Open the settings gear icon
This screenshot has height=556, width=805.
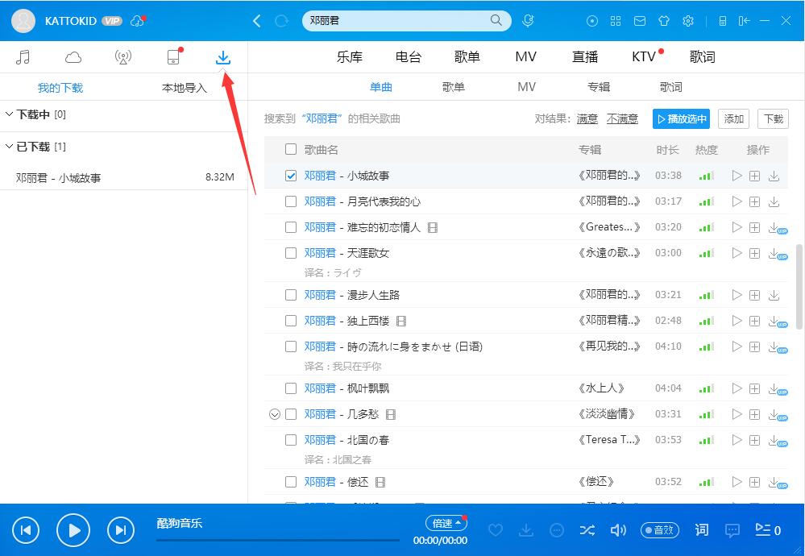687,21
